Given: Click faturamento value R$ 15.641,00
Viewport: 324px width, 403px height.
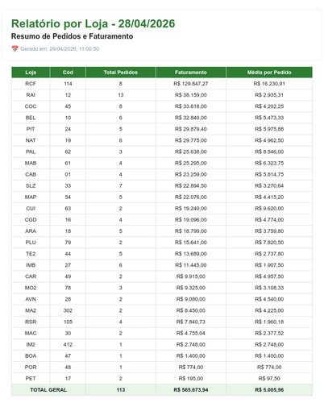Looking at the screenshot, I should tap(191, 243).
